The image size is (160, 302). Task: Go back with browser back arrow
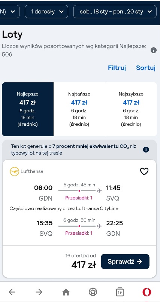12,292
